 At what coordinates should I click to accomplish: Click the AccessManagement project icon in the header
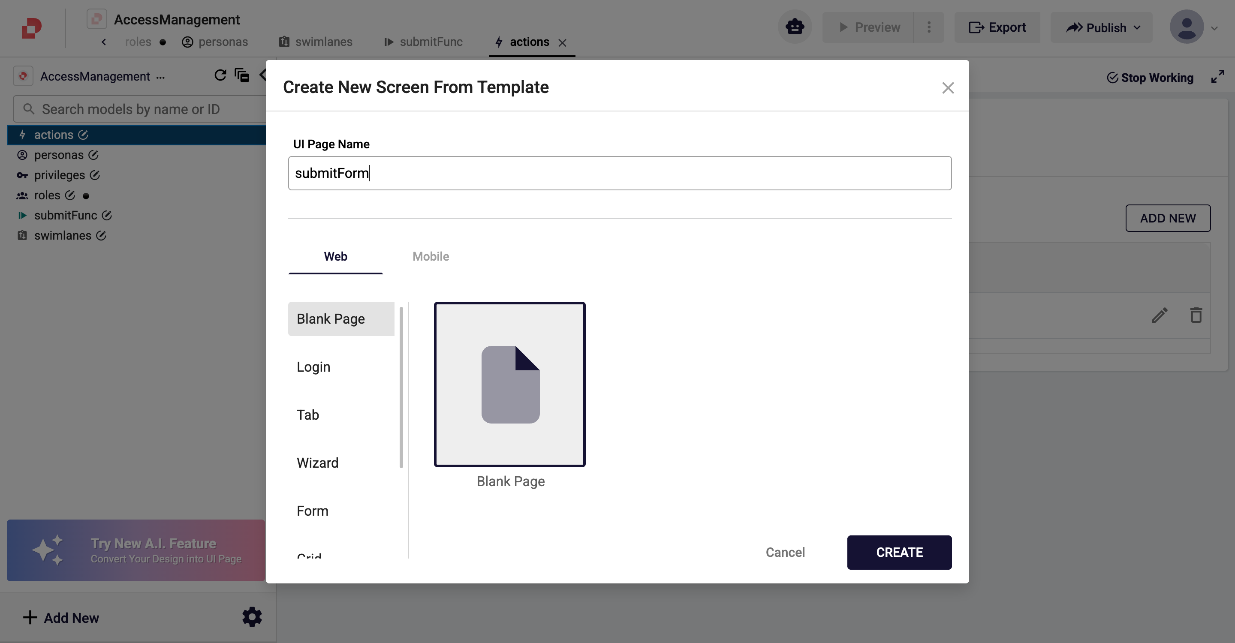pyautogui.click(x=97, y=20)
